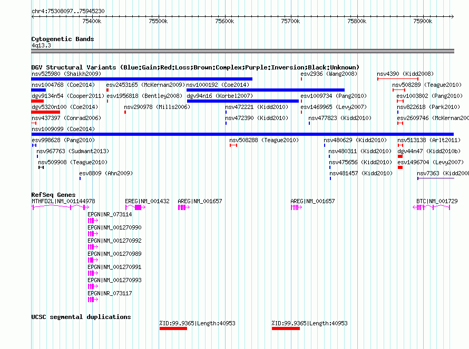Click the nsv477823 (Kidd2010) label
469x349 pixels.
pyautogui.click(x=340, y=118)
